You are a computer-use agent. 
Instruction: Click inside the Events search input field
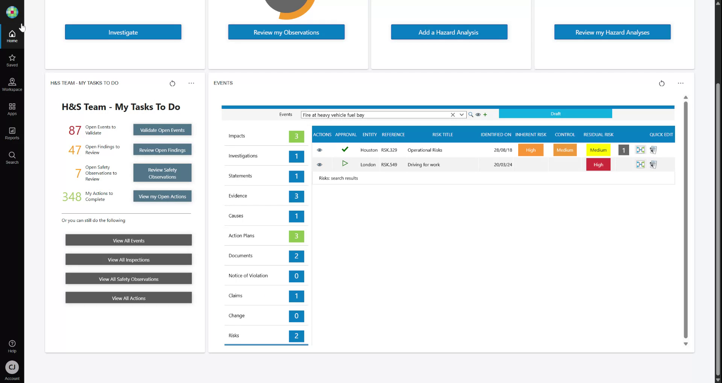(376, 115)
